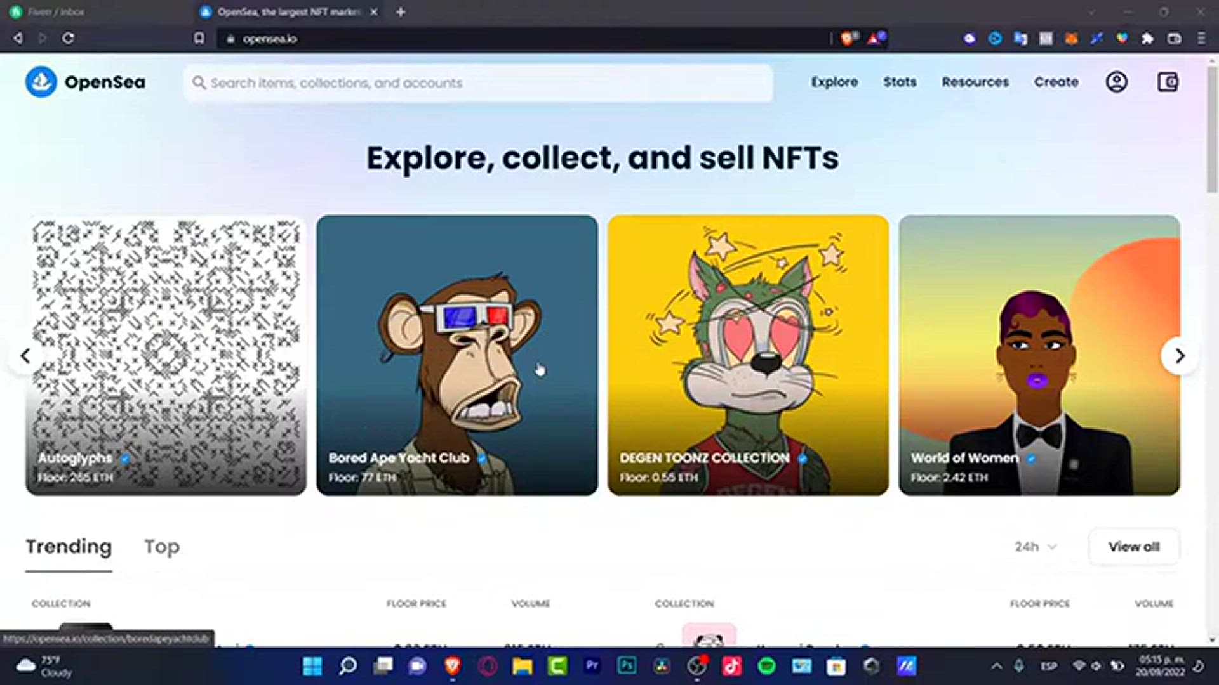1219x685 pixels.
Task: Open the Windows Start menu
Action: click(x=312, y=666)
